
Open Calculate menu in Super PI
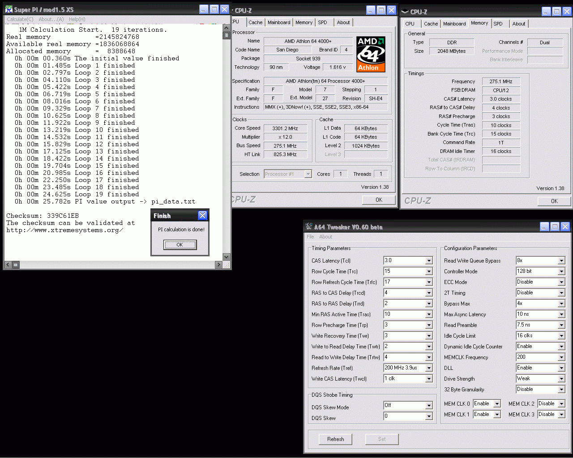click(20, 19)
